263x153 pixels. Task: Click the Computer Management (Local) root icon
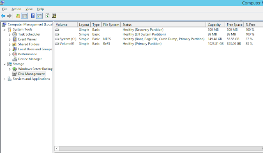(x=4, y=25)
